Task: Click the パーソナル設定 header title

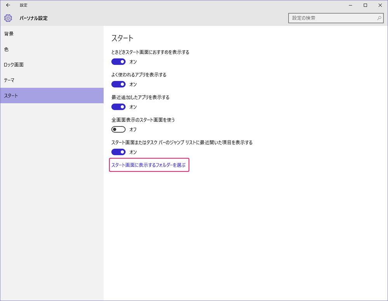Action: pos(33,18)
